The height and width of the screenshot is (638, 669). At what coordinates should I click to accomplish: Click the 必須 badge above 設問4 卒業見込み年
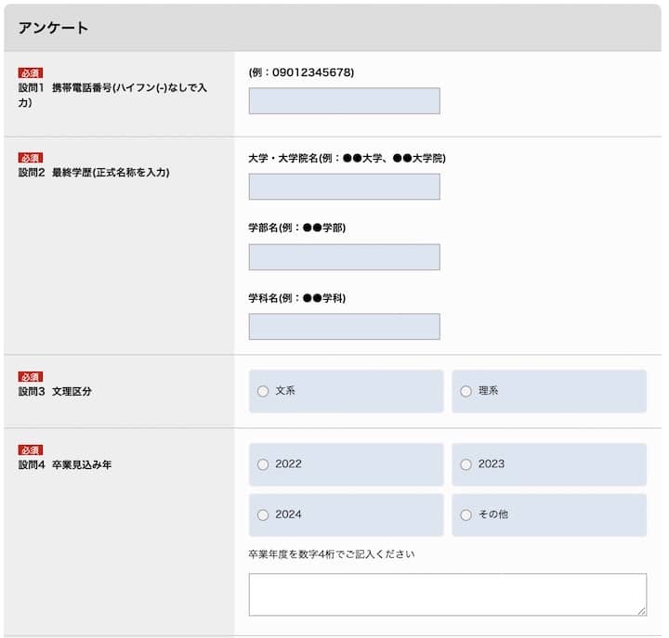click(x=31, y=450)
